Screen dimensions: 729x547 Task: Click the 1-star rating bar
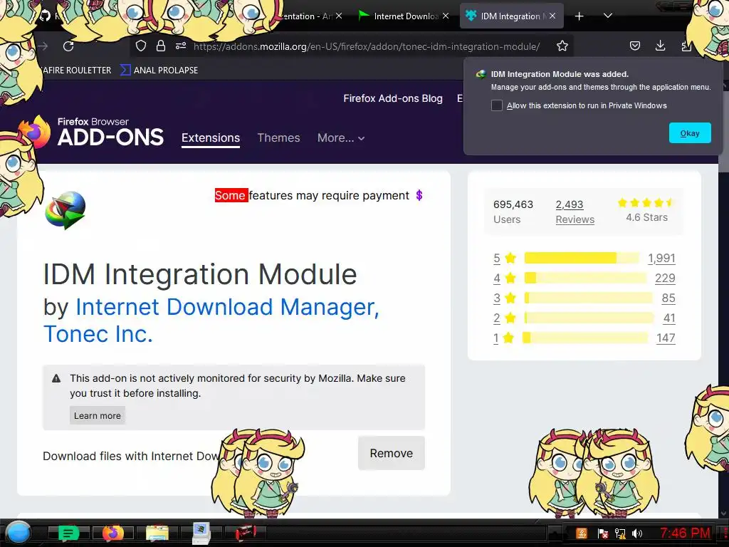(x=585, y=338)
